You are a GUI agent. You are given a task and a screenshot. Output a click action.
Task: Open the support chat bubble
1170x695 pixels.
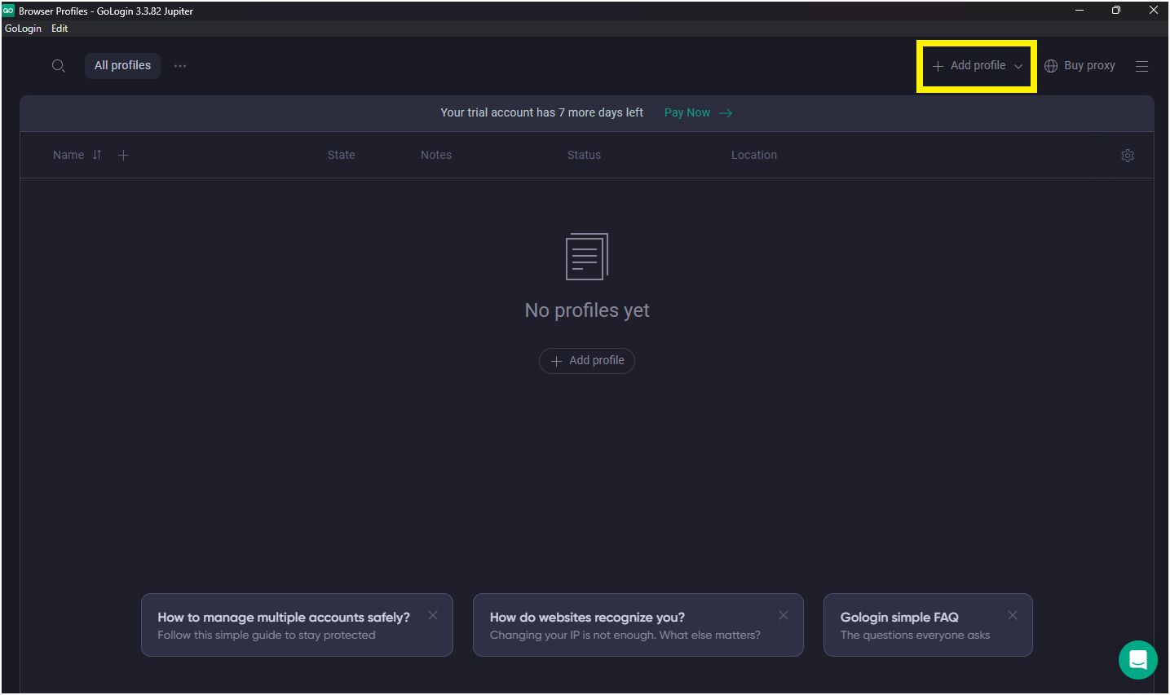pos(1137,659)
